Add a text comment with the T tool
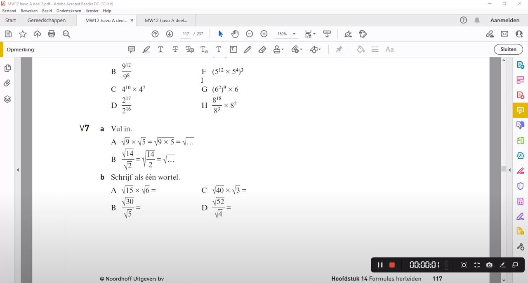Viewport: 528px width, 283px height. (219, 49)
